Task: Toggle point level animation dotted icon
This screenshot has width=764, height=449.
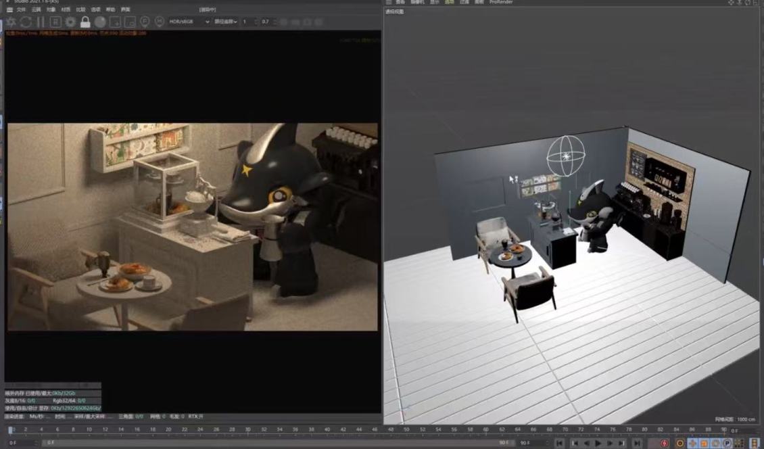Action: (739, 443)
